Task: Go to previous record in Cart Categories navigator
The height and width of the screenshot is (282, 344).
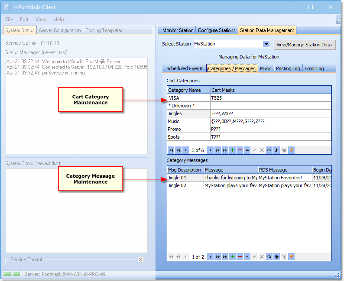Action: (185, 150)
